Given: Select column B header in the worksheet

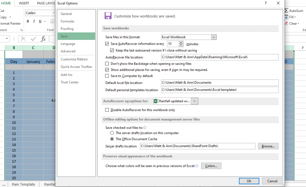Looking at the screenshot, I should click(x=14, y=48).
